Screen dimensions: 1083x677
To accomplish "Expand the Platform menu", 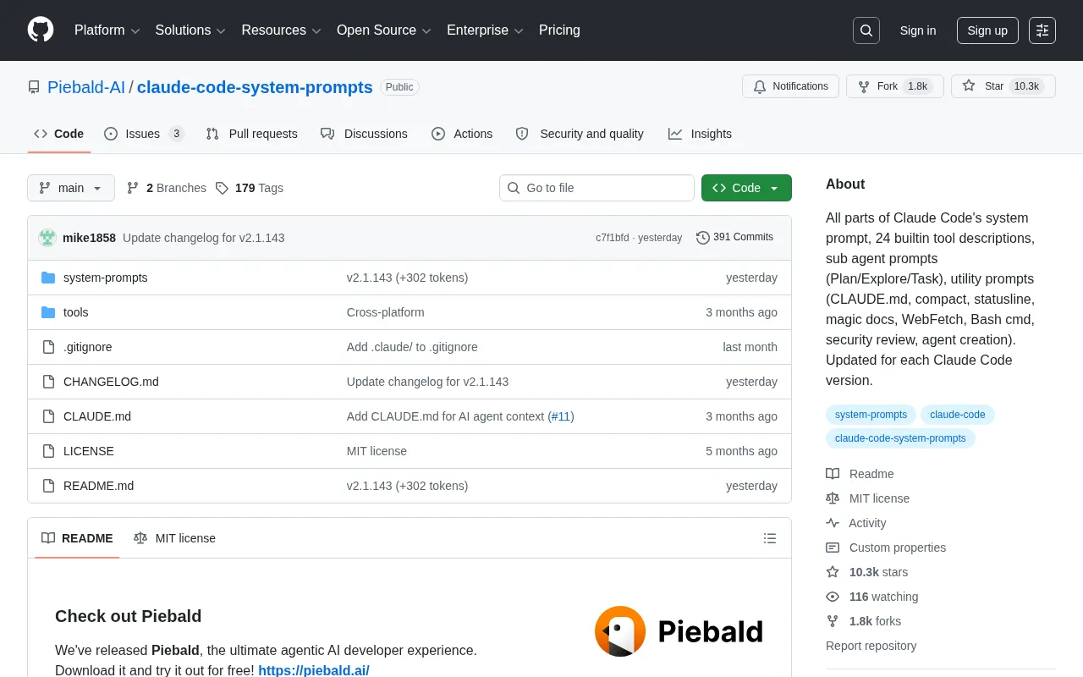I will tap(107, 30).
